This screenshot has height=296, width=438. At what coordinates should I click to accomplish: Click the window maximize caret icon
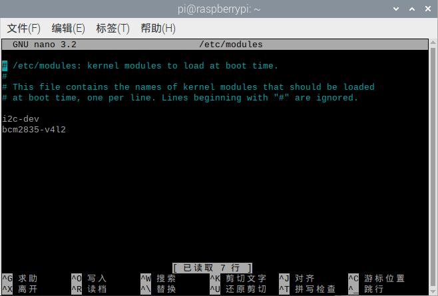(412, 9)
